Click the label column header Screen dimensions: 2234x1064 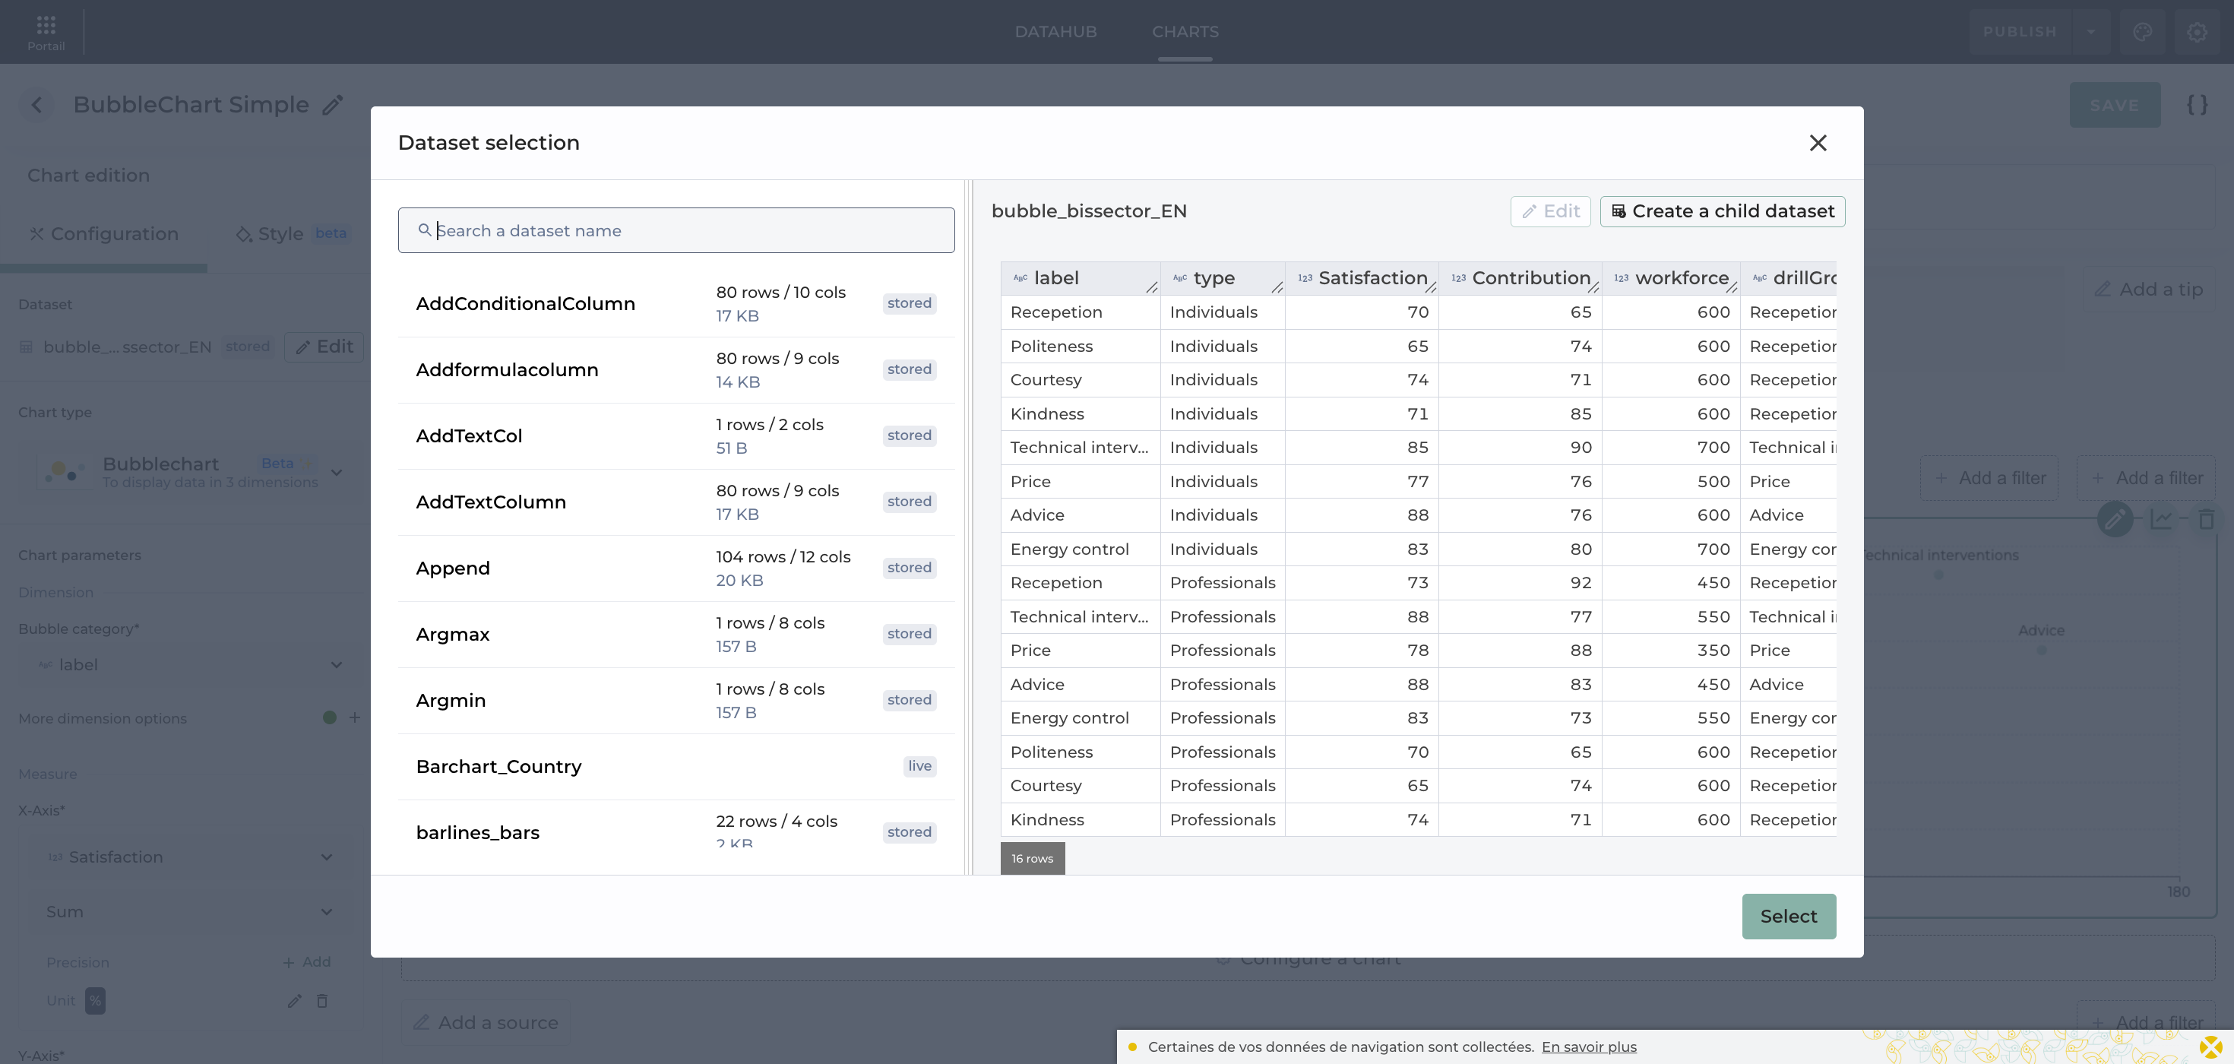(1081, 278)
